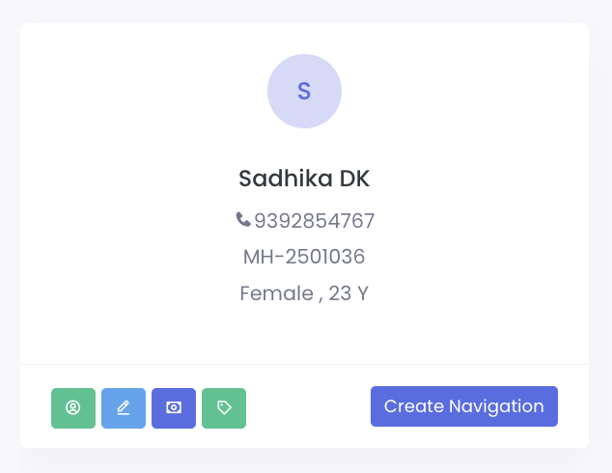Edit Sadhika DK's details with pencil button
612x473 pixels.
pyautogui.click(x=124, y=407)
